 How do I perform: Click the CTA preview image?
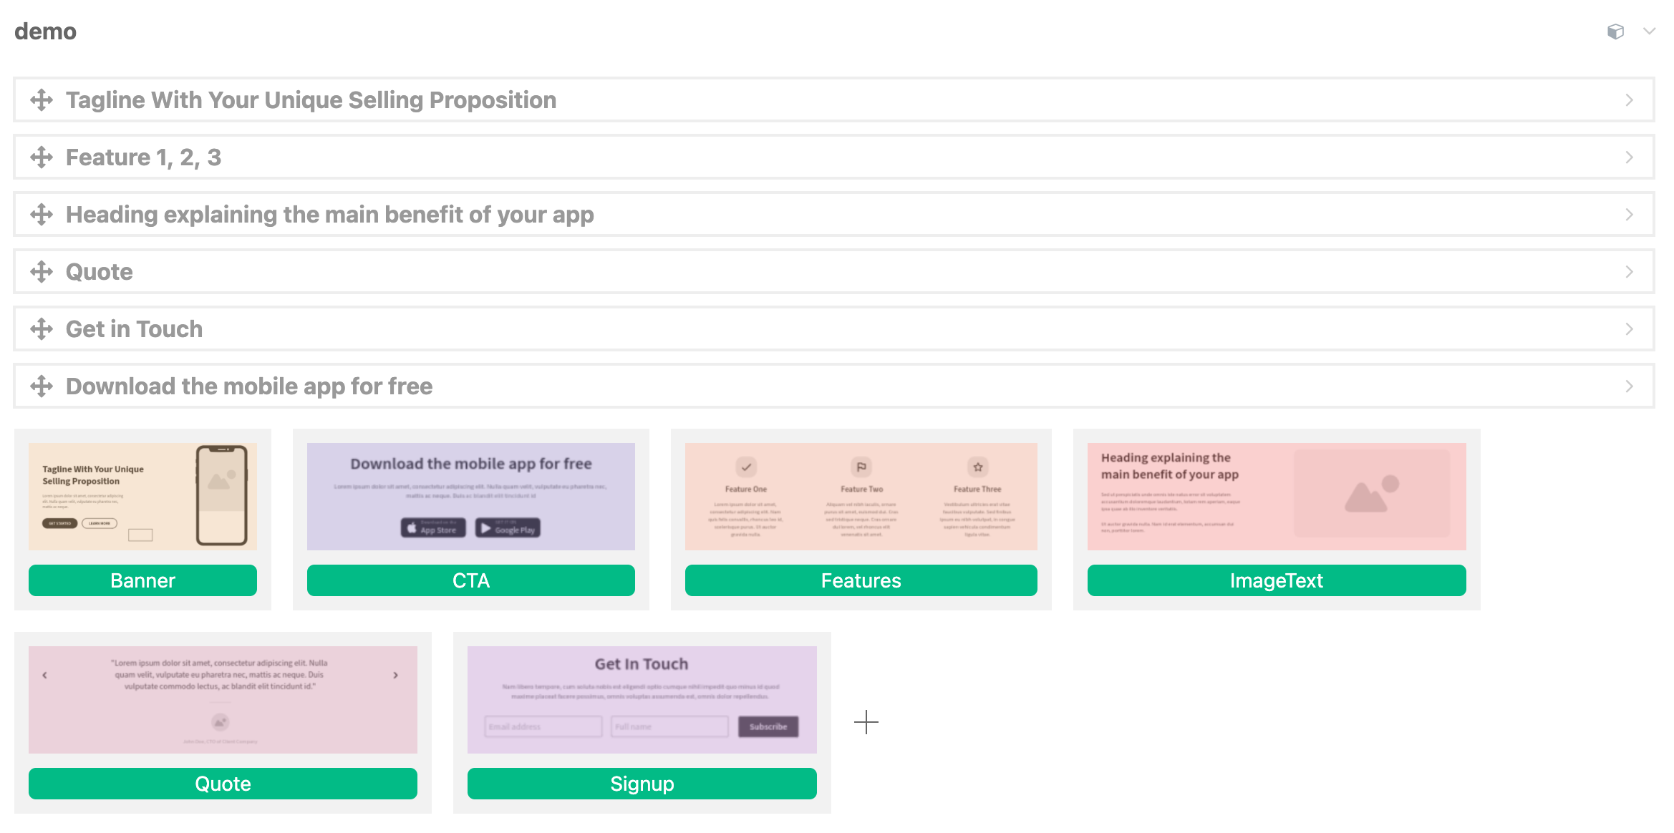click(x=471, y=497)
